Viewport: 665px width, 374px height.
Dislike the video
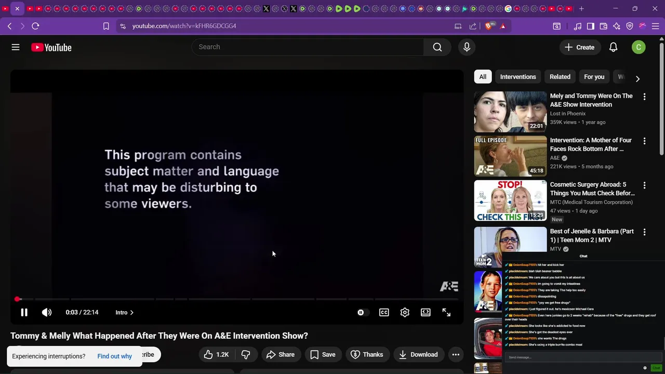click(246, 354)
